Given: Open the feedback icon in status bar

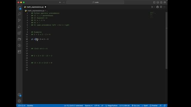Looking at the screenshot, I should click(161, 106).
